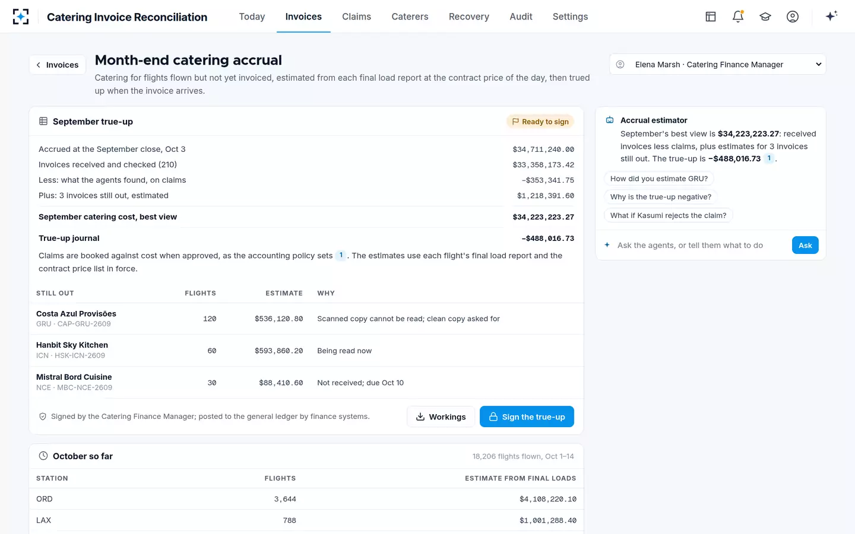855x534 pixels.
Task: Open the Caterers tab
Action: pyautogui.click(x=410, y=17)
